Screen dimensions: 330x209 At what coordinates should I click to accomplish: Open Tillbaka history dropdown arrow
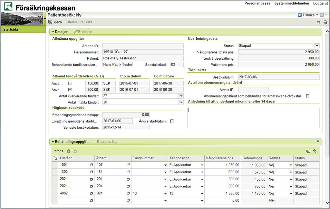(317, 15)
